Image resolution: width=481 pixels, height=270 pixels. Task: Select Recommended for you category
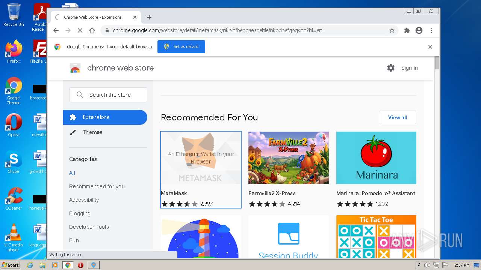[97, 186]
